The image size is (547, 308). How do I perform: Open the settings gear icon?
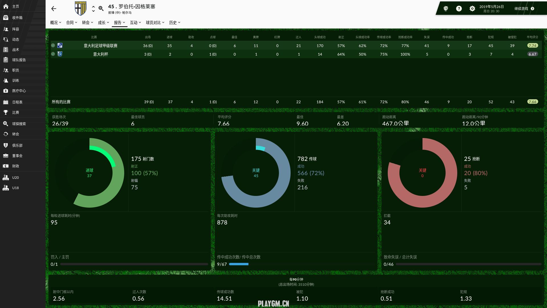tap(472, 9)
